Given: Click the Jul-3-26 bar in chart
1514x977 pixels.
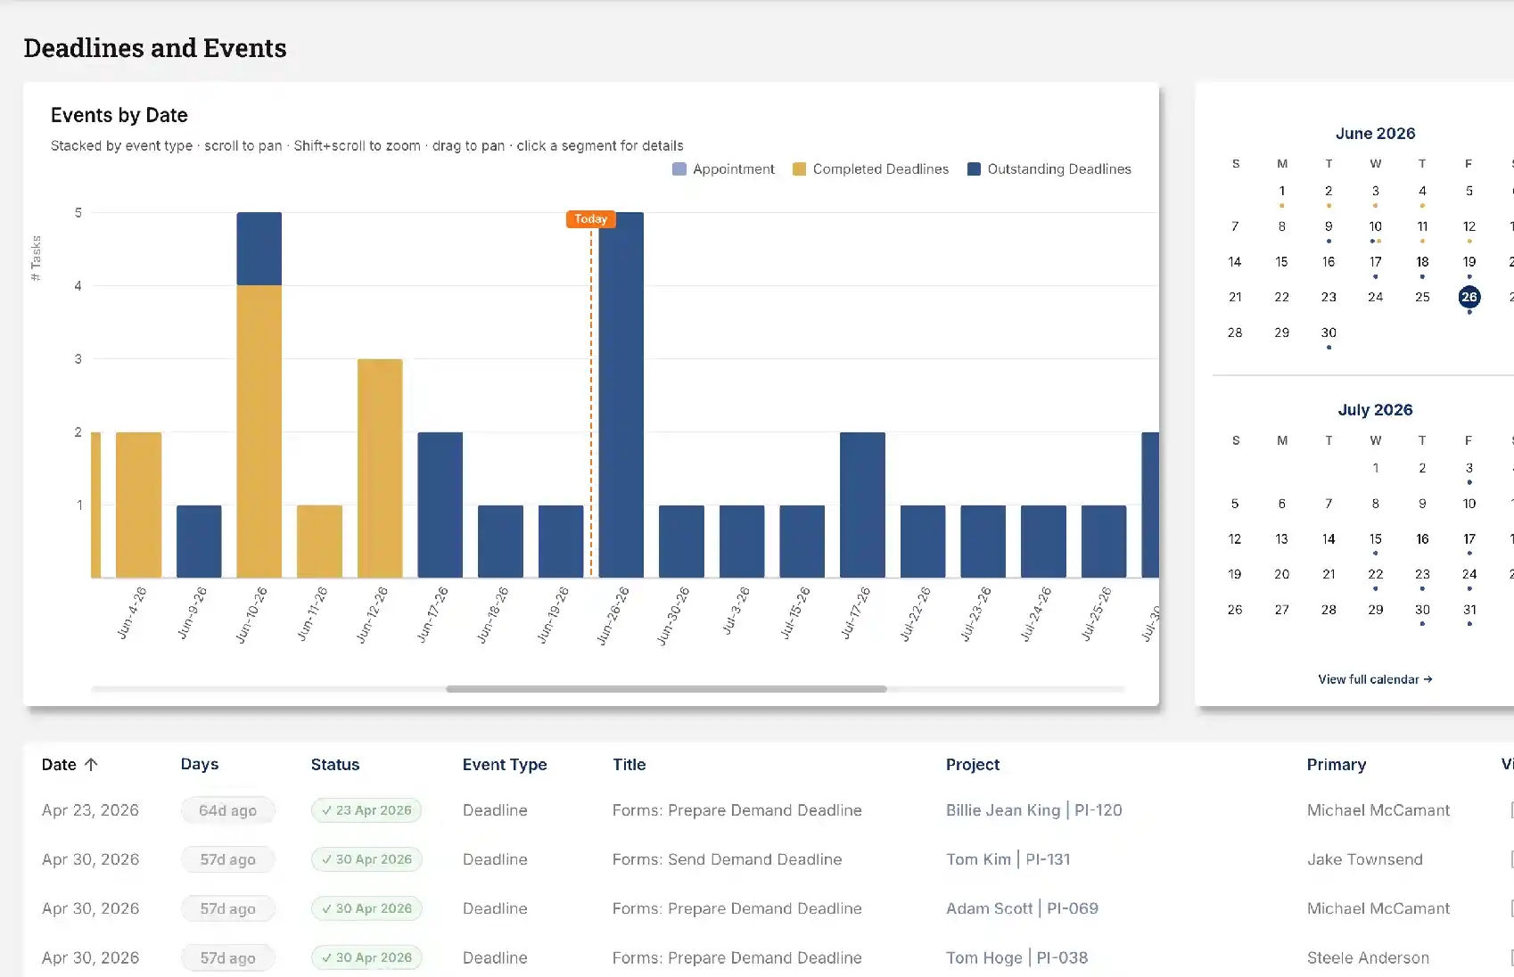Looking at the screenshot, I should coord(742,541).
